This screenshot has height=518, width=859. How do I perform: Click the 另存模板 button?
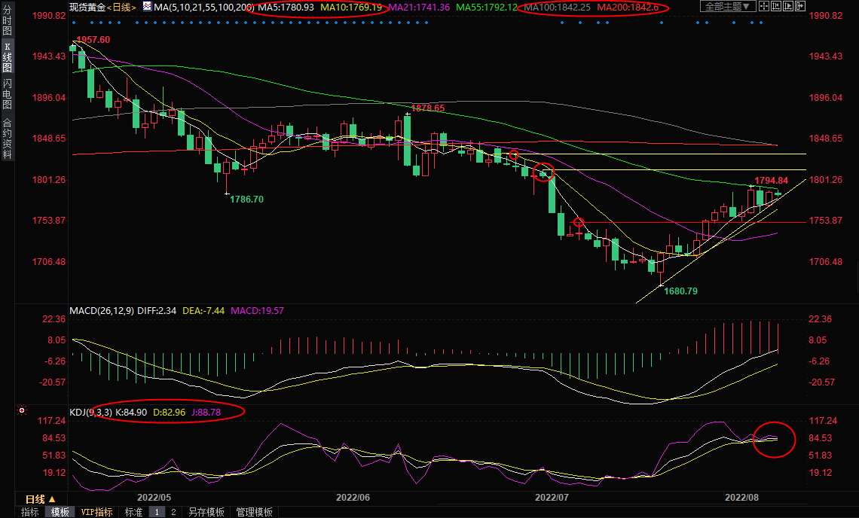click(206, 512)
